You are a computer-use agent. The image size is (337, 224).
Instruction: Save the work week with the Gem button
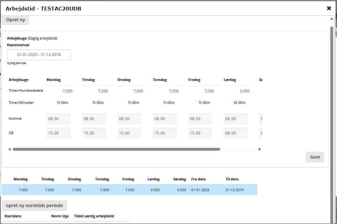point(315,157)
